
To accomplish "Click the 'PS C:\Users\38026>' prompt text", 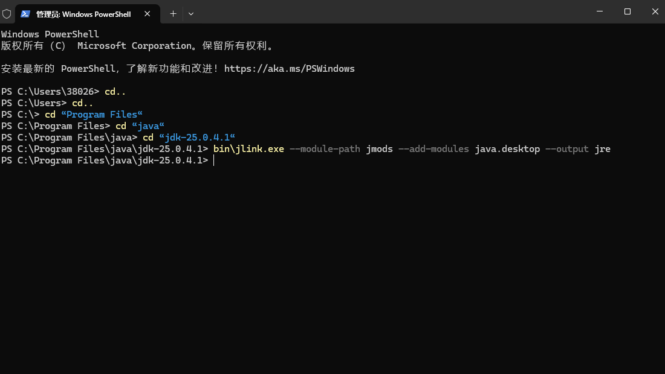I will 50,92.
